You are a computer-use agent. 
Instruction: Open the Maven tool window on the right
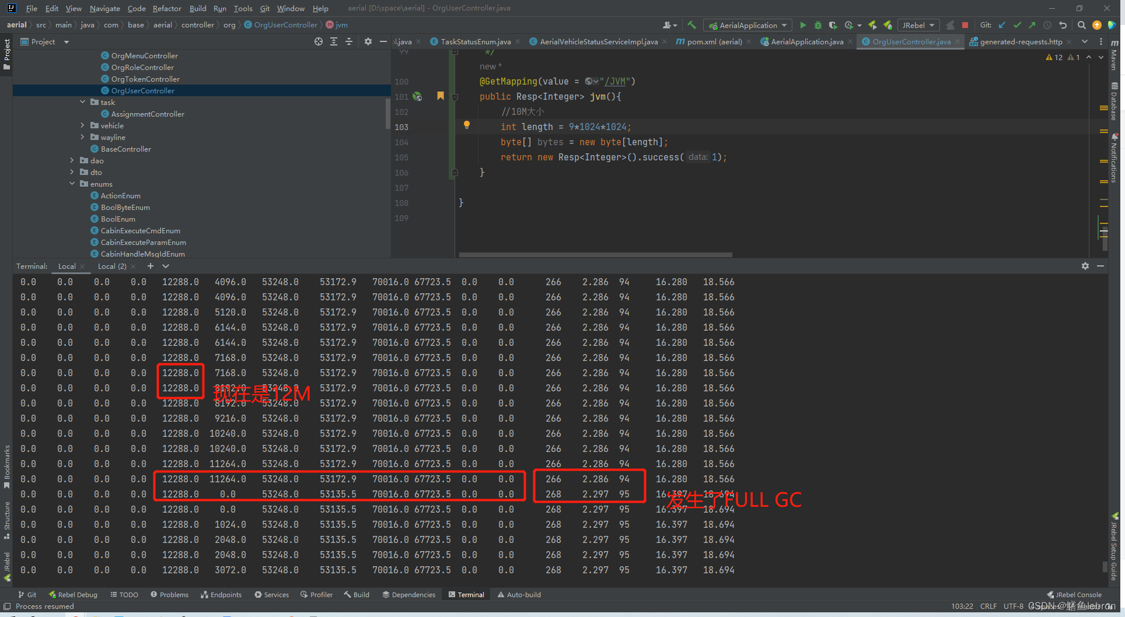tap(1114, 58)
